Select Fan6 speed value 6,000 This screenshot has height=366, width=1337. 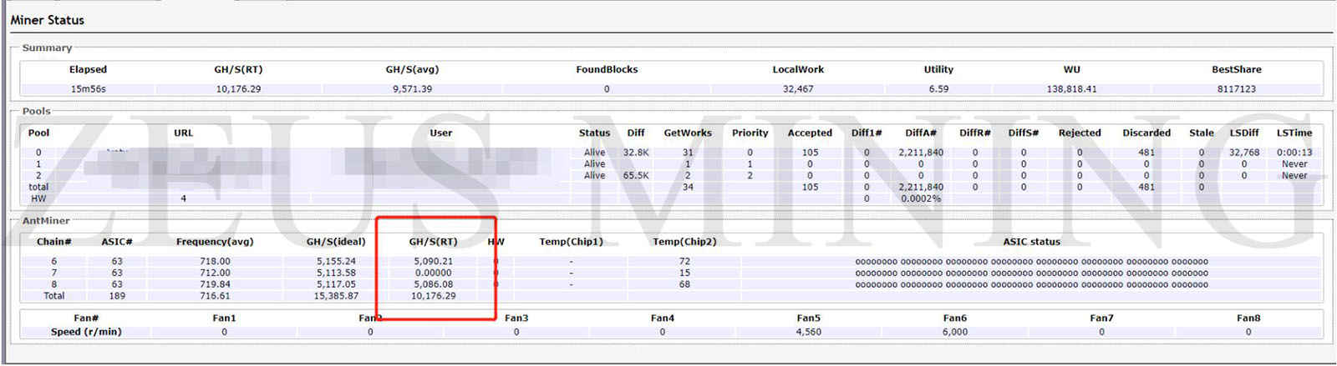[x=955, y=332]
